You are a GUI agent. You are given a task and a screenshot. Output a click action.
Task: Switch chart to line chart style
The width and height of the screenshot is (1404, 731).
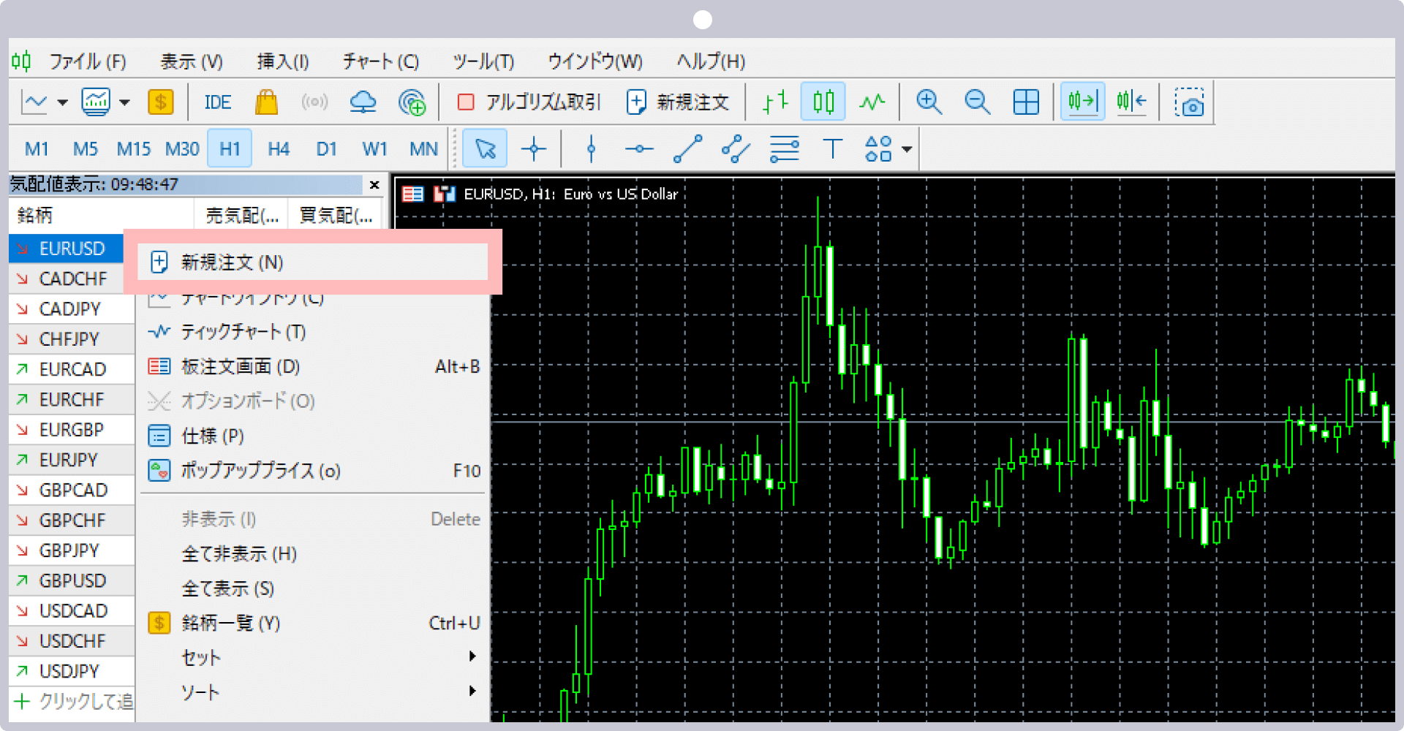click(872, 102)
